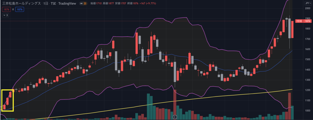Image resolution: width=313 pixels, height=120 pixels.
Task: Click the 高値 1877 high value
Action: 109,3
